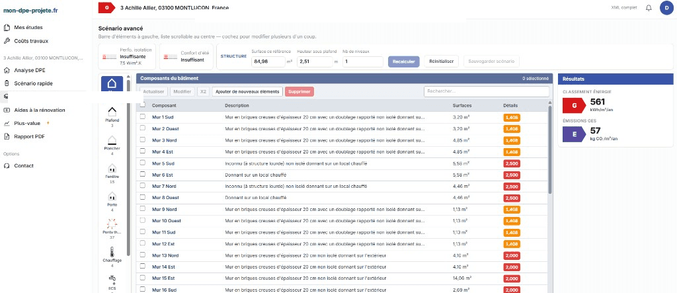Toggle the select-all checkbox in table header
This screenshot has width=677, height=293.
pos(143,105)
